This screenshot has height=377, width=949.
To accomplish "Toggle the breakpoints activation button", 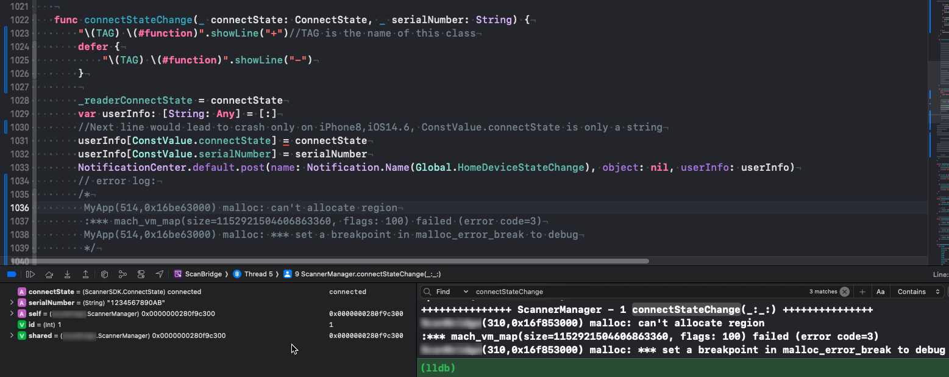I will coord(11,274).
